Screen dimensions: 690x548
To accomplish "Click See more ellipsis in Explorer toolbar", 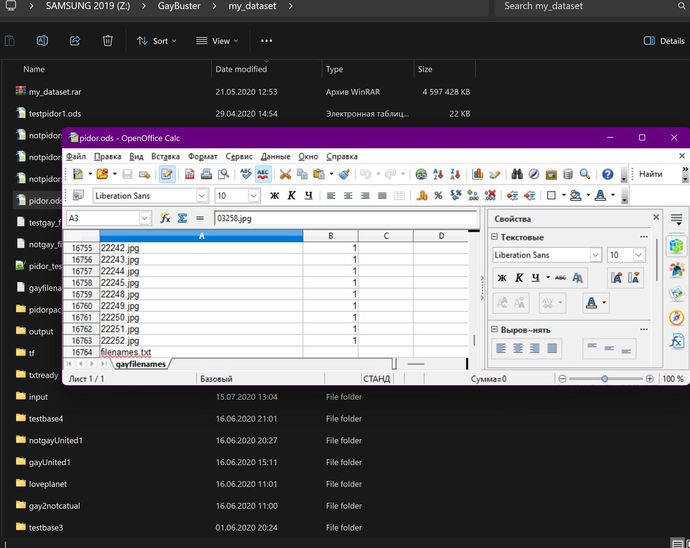I will click(x=266, y=41).
